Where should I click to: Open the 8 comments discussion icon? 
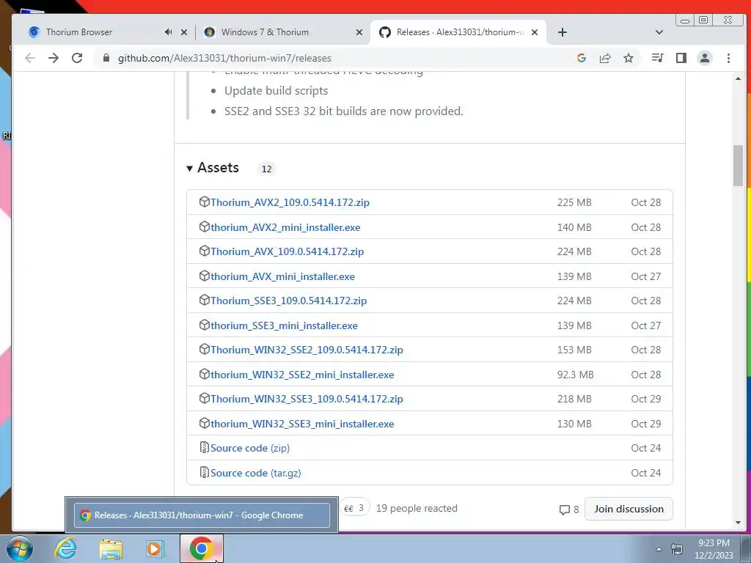(x=568, y=509)
